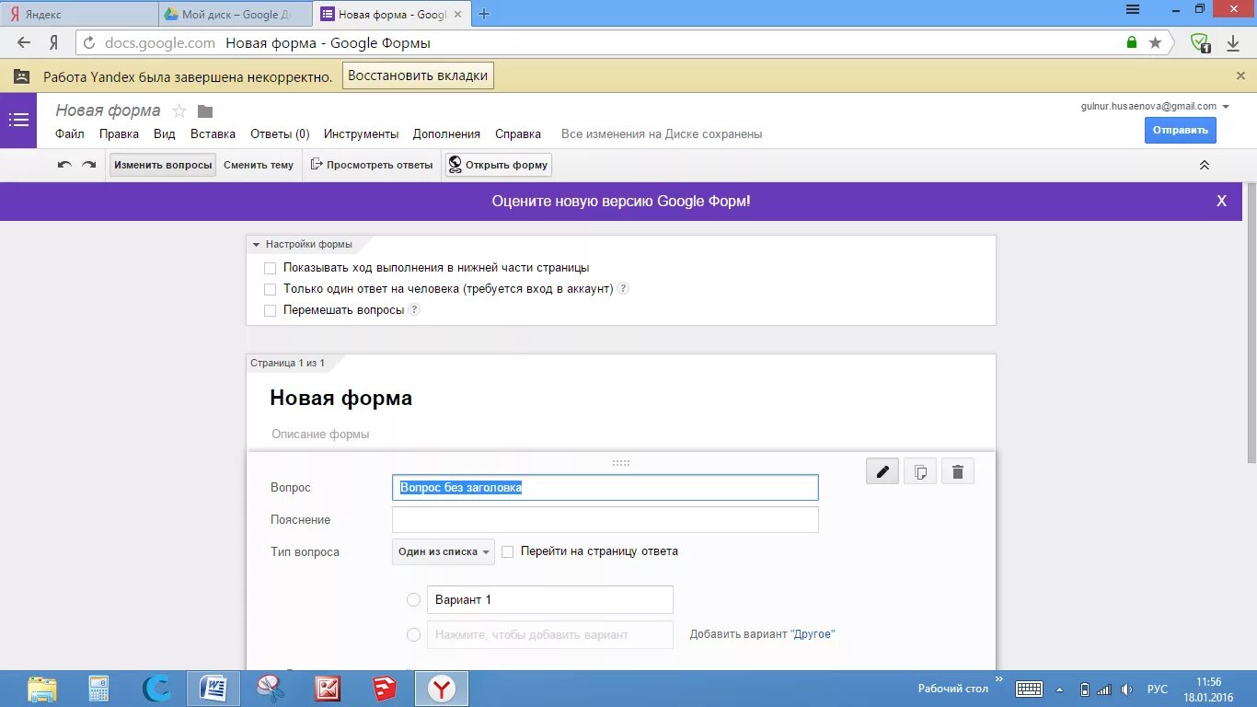This screenshot has height=707, width=1257.
Task: Click the Yandex Я home button
Action: click(x=54, y=42)
